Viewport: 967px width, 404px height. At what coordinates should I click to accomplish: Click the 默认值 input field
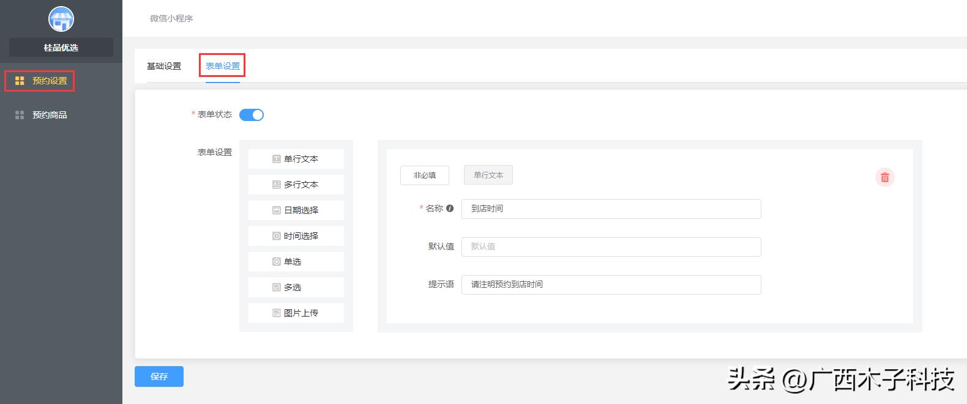(611, 247)
